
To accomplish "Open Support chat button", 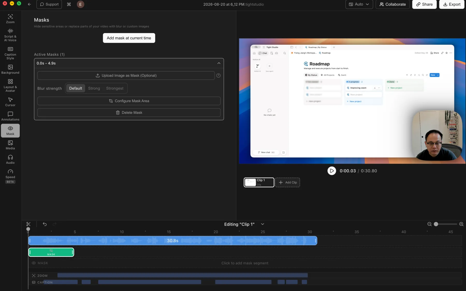I will [x=49, y=4].
